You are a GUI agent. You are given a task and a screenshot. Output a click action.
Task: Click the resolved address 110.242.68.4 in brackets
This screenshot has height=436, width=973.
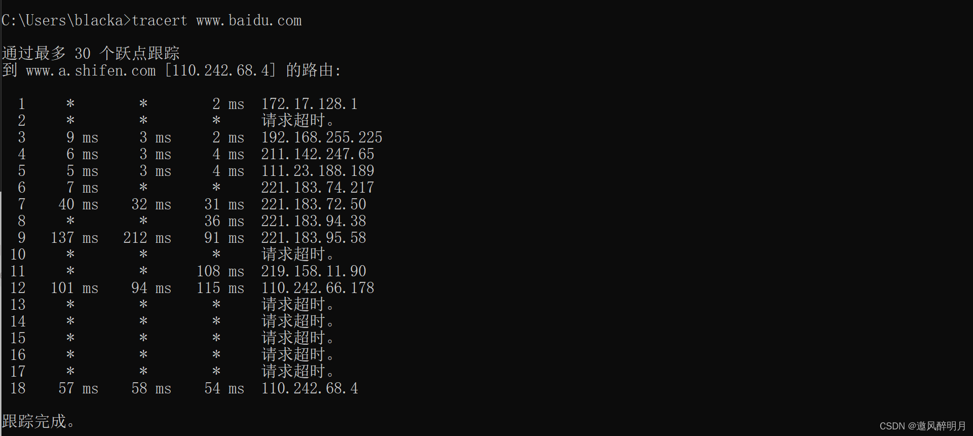[x=220, y=70]
